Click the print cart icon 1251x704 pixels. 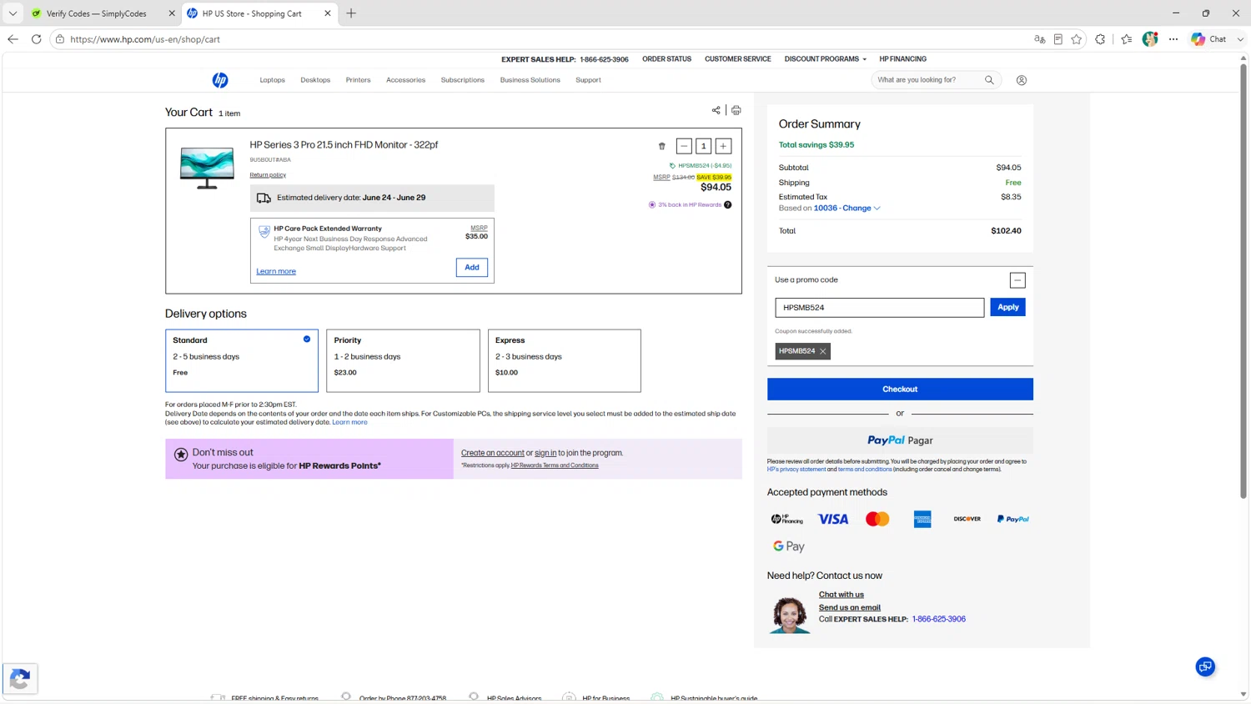(736, 110)
